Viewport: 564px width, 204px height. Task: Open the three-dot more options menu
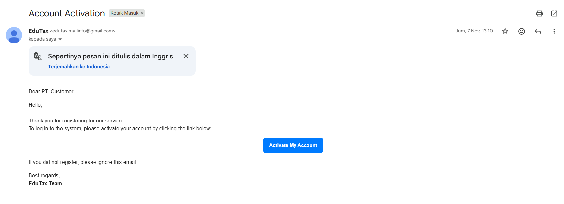pyautogui.click(x=554, y=31)
